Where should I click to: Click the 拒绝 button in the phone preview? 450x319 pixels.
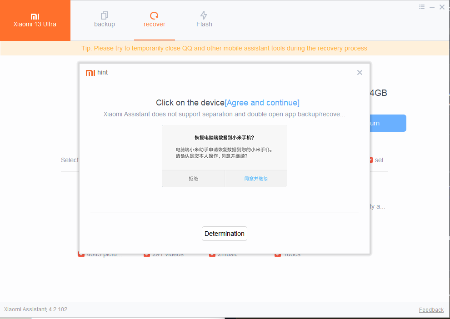[x=194, y=179]
